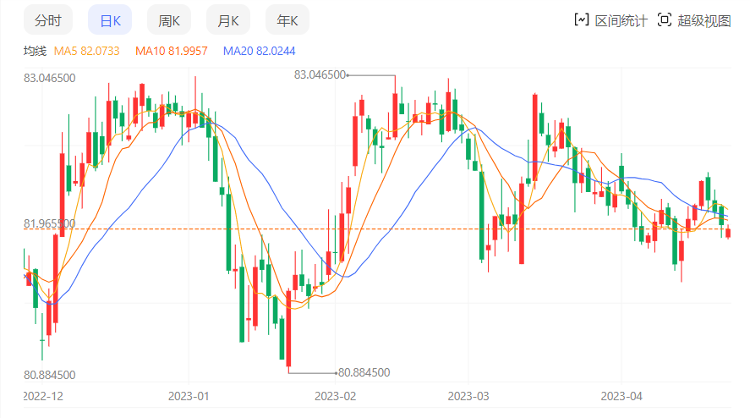Switch to the 分时 intraday tab
Image resolution: width=750 pixels, height=418 pixels.
48,20
